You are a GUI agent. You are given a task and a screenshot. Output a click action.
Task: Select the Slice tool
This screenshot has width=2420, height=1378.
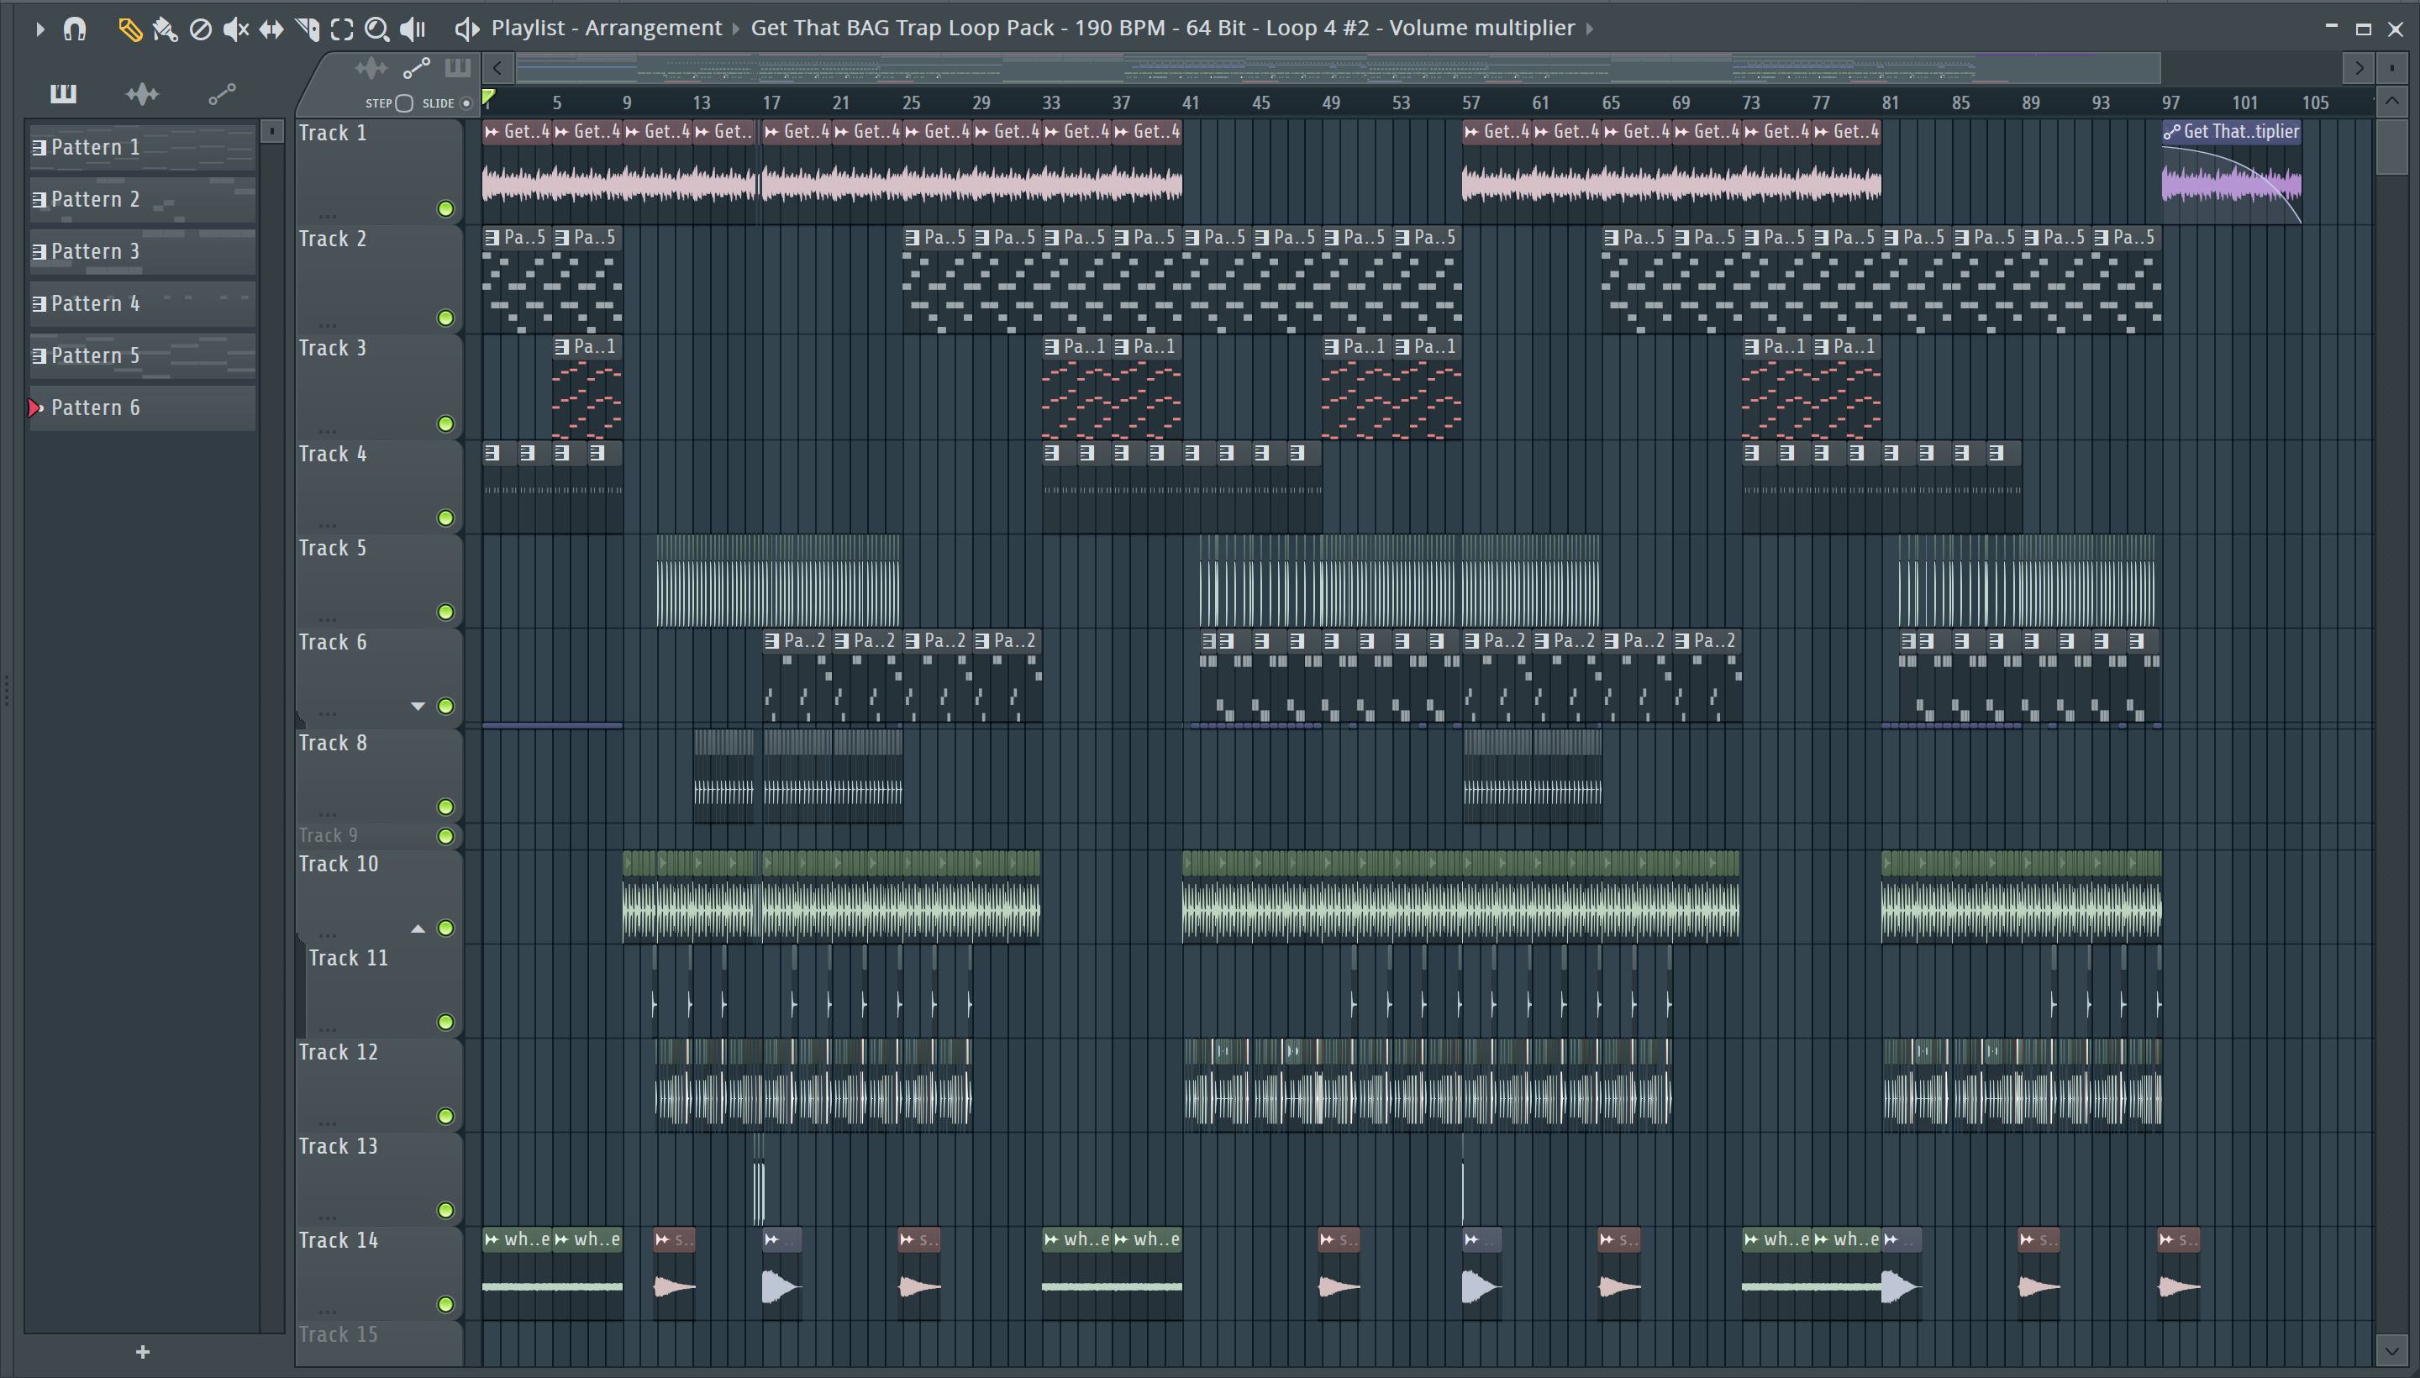[308, 29]
